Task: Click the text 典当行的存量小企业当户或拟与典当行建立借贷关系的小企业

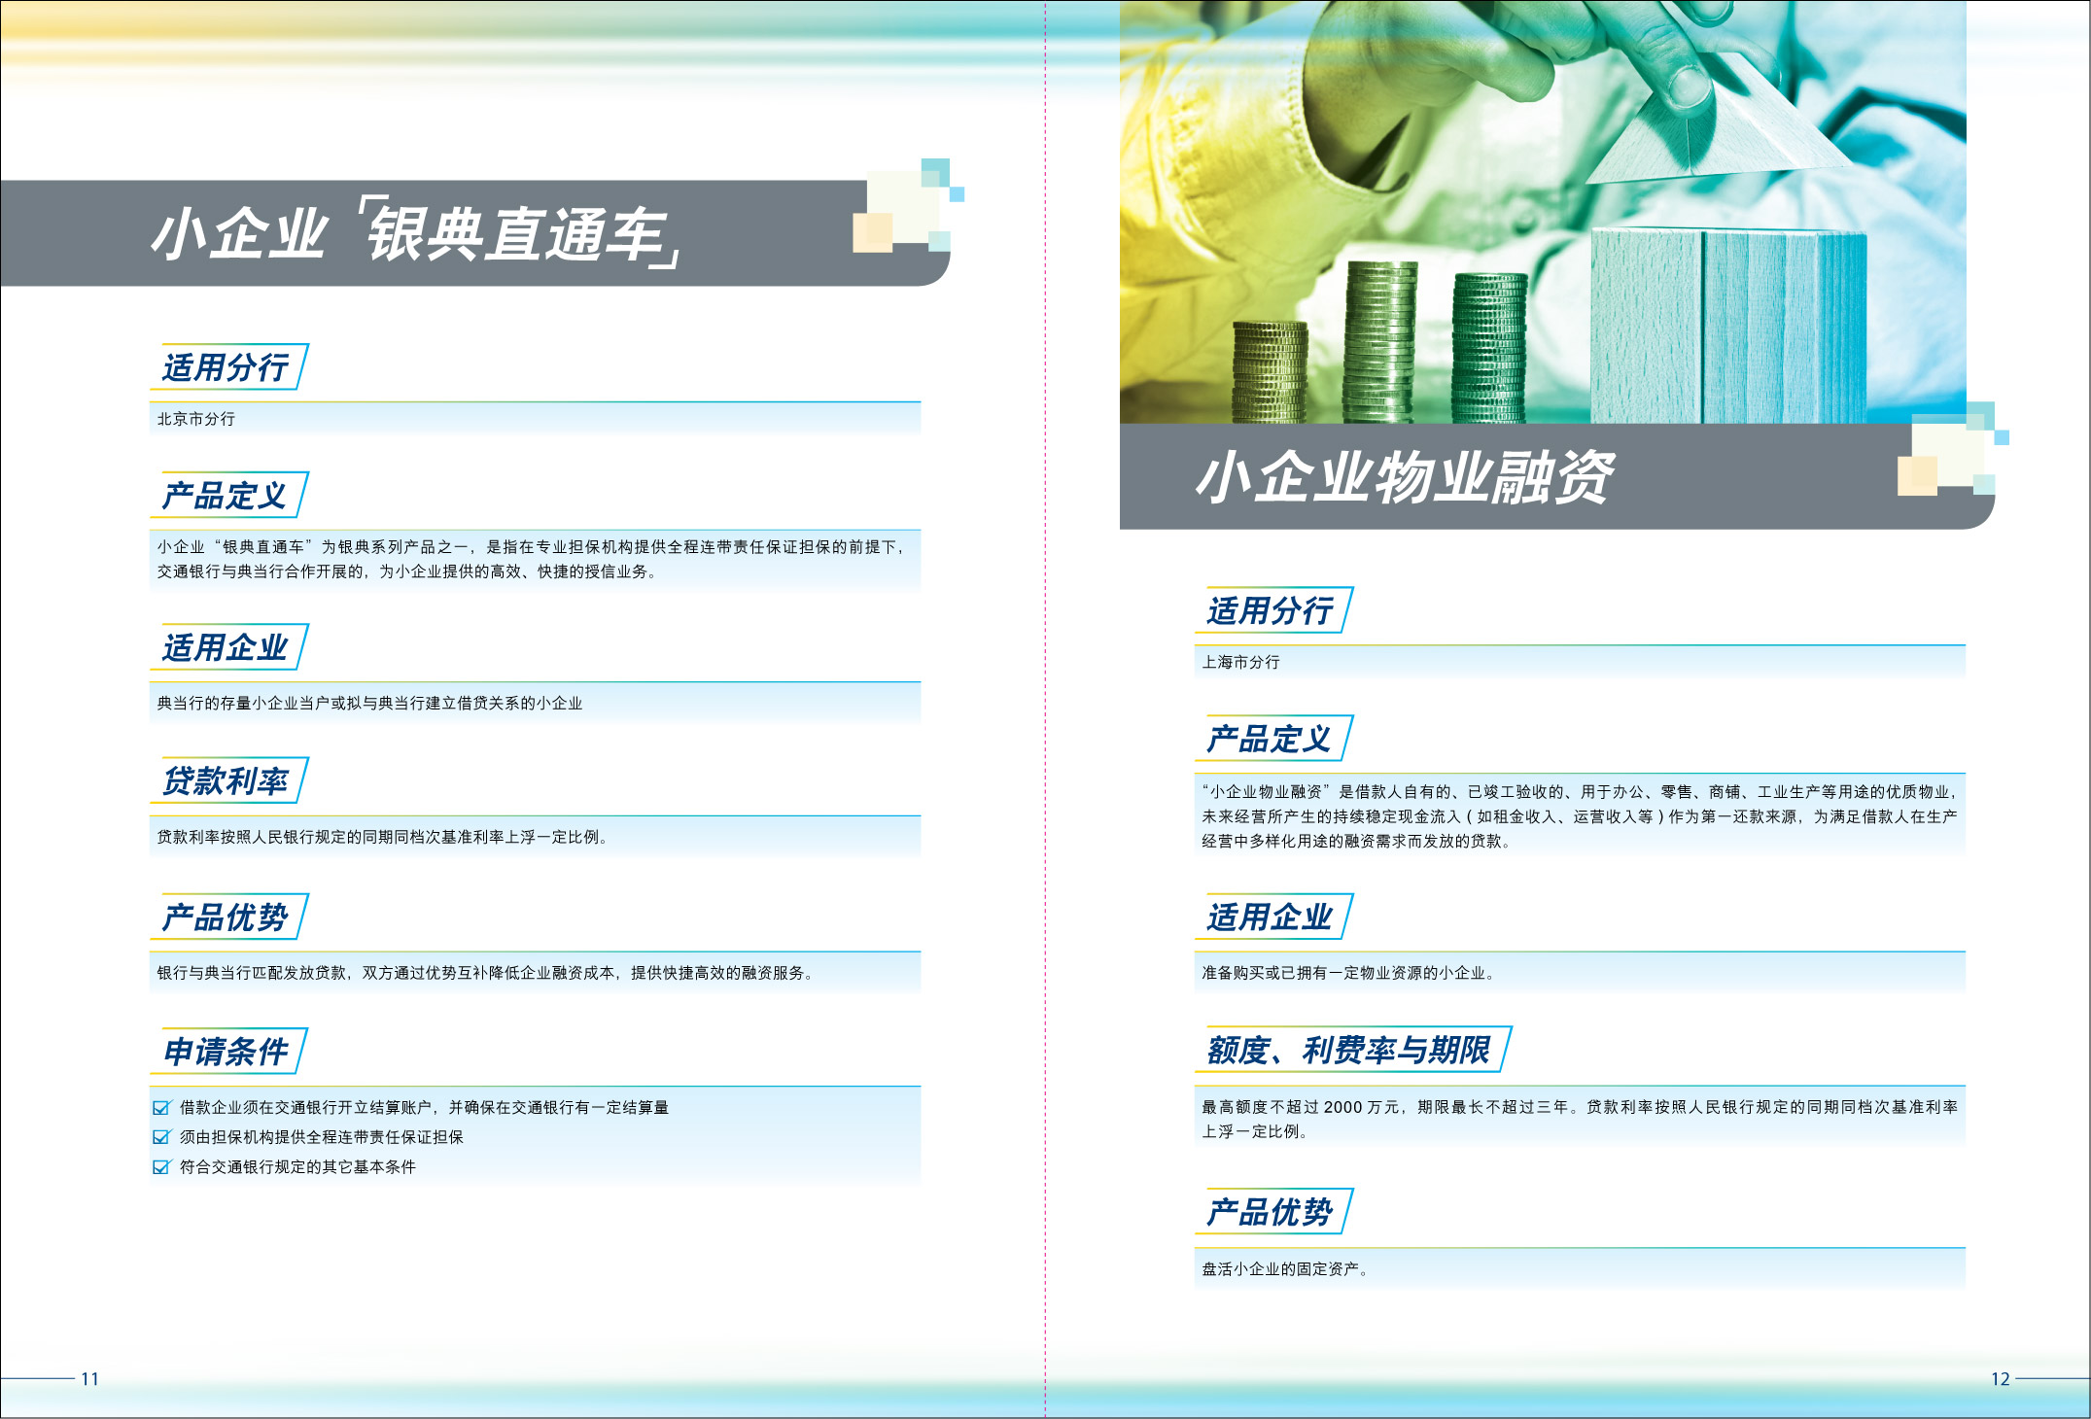Action: pyautogui.click(x=369, y=703)
